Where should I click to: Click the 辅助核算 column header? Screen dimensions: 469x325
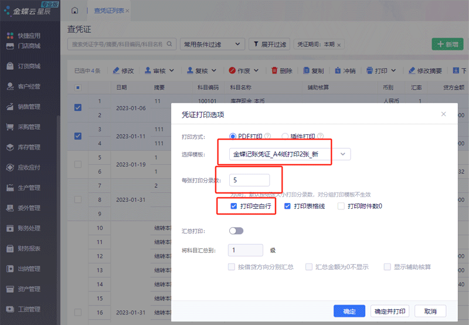(318, 87)
